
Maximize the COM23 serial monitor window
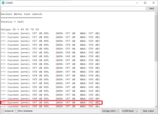coord(145,3)
